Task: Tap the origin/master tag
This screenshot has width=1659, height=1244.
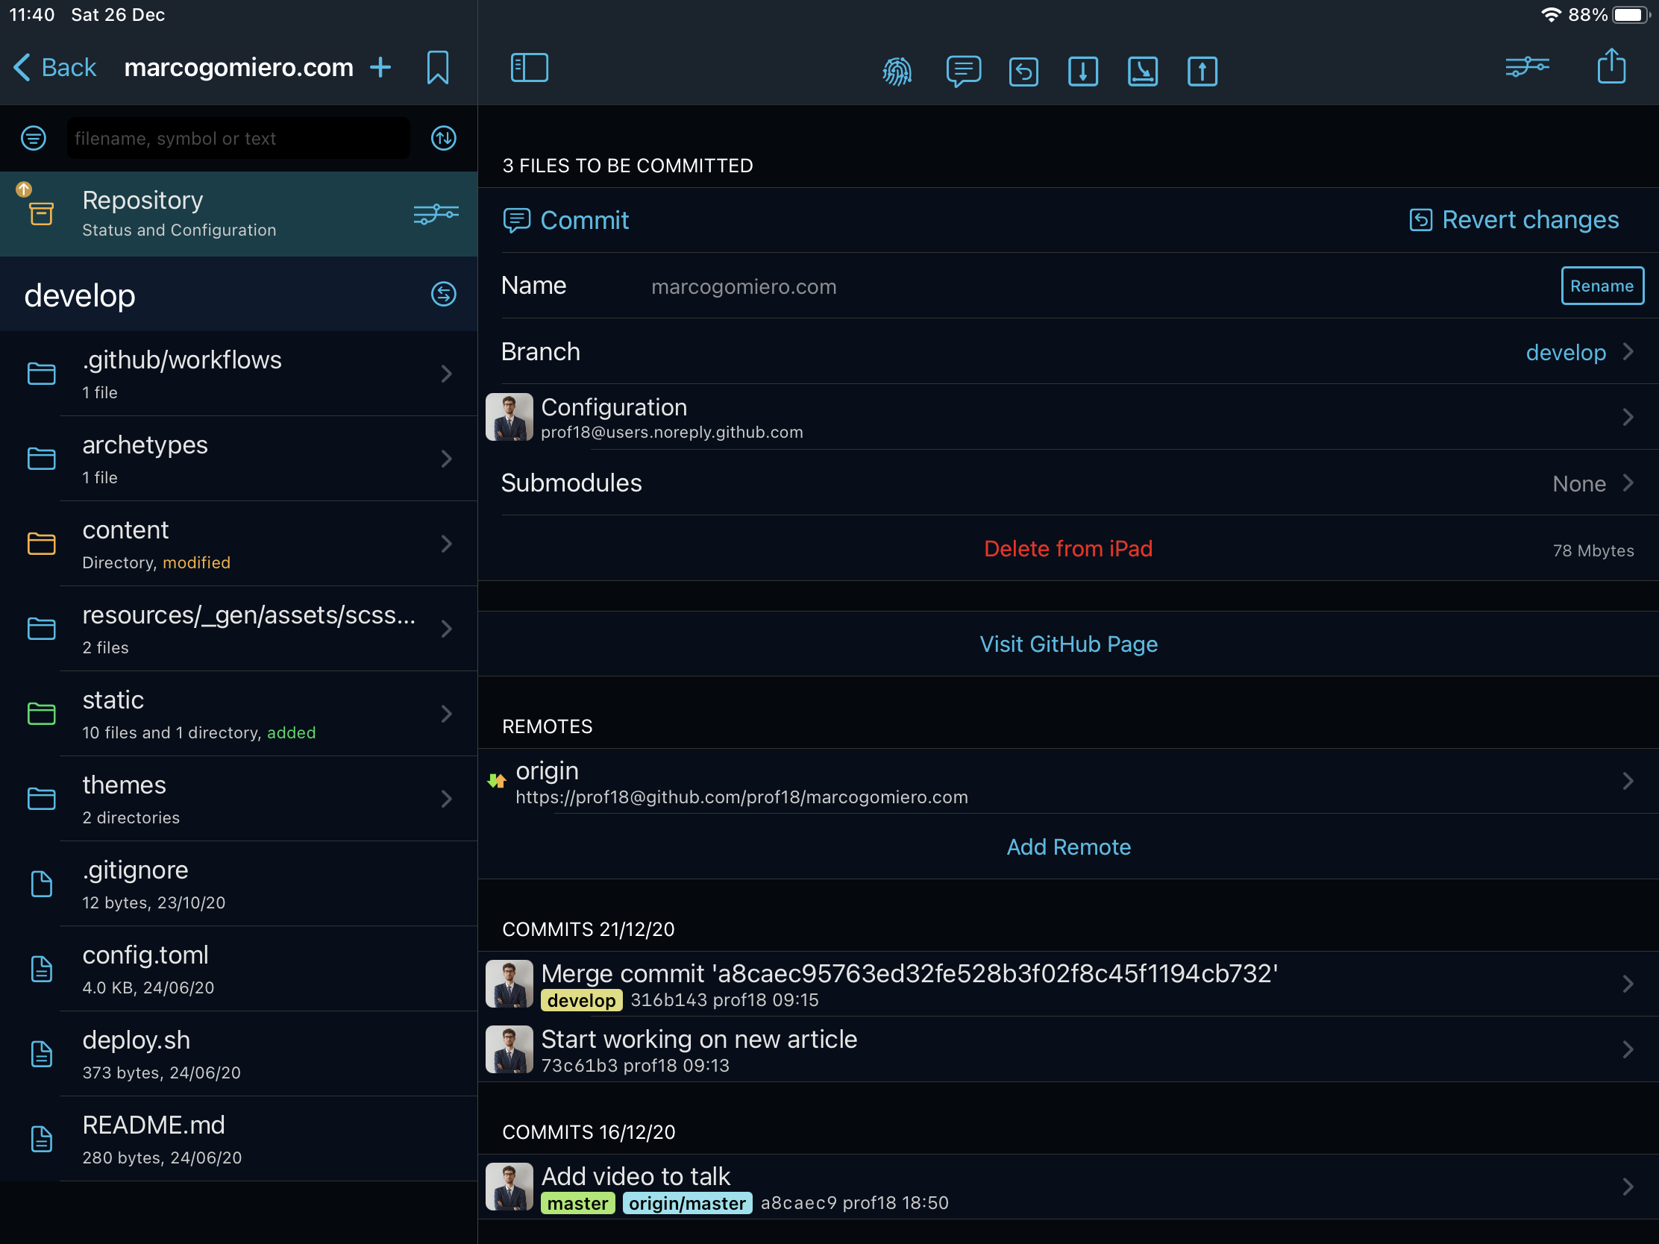Action: [687, 1204]
